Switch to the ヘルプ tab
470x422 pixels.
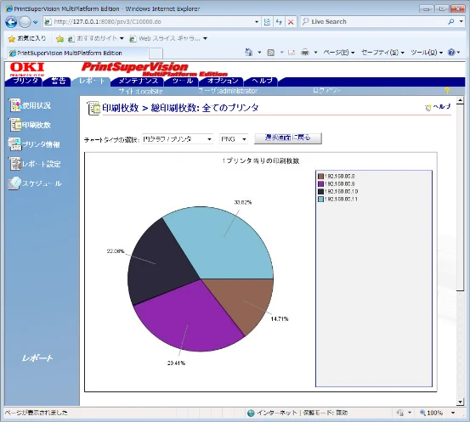[x=262, y=81]
